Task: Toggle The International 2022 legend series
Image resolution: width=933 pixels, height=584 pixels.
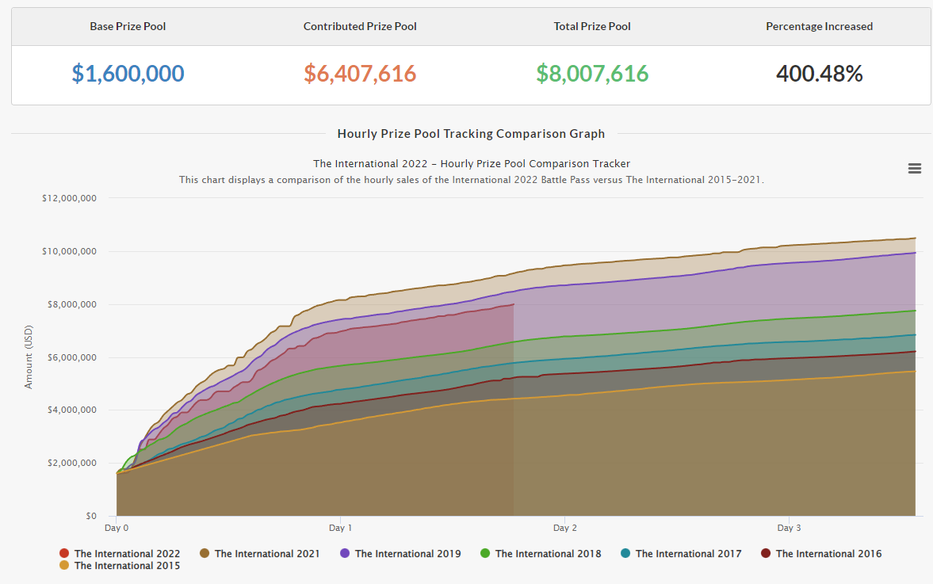Action: (127, 554)
